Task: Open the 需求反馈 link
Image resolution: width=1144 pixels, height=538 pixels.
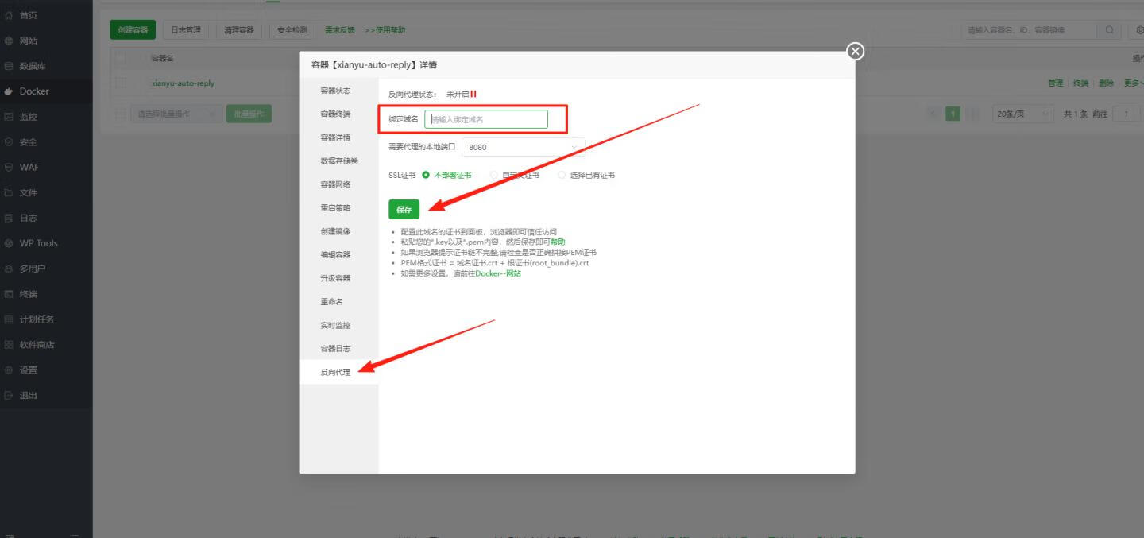Action: (340, 30)
